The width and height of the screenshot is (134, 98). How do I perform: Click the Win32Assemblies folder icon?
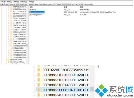tap(9, 62)
